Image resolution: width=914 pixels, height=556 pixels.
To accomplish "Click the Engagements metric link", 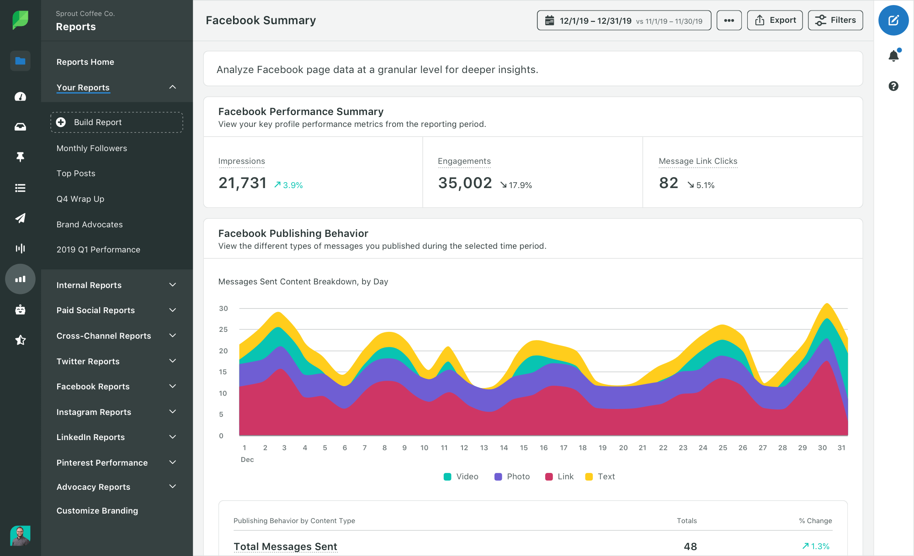I will point(464,160).
